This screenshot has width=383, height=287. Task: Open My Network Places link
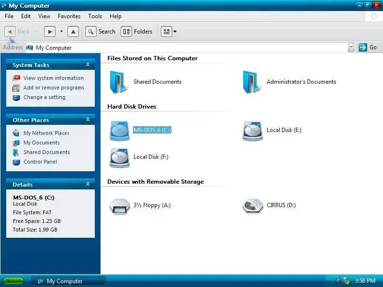[x=46, y=133]
